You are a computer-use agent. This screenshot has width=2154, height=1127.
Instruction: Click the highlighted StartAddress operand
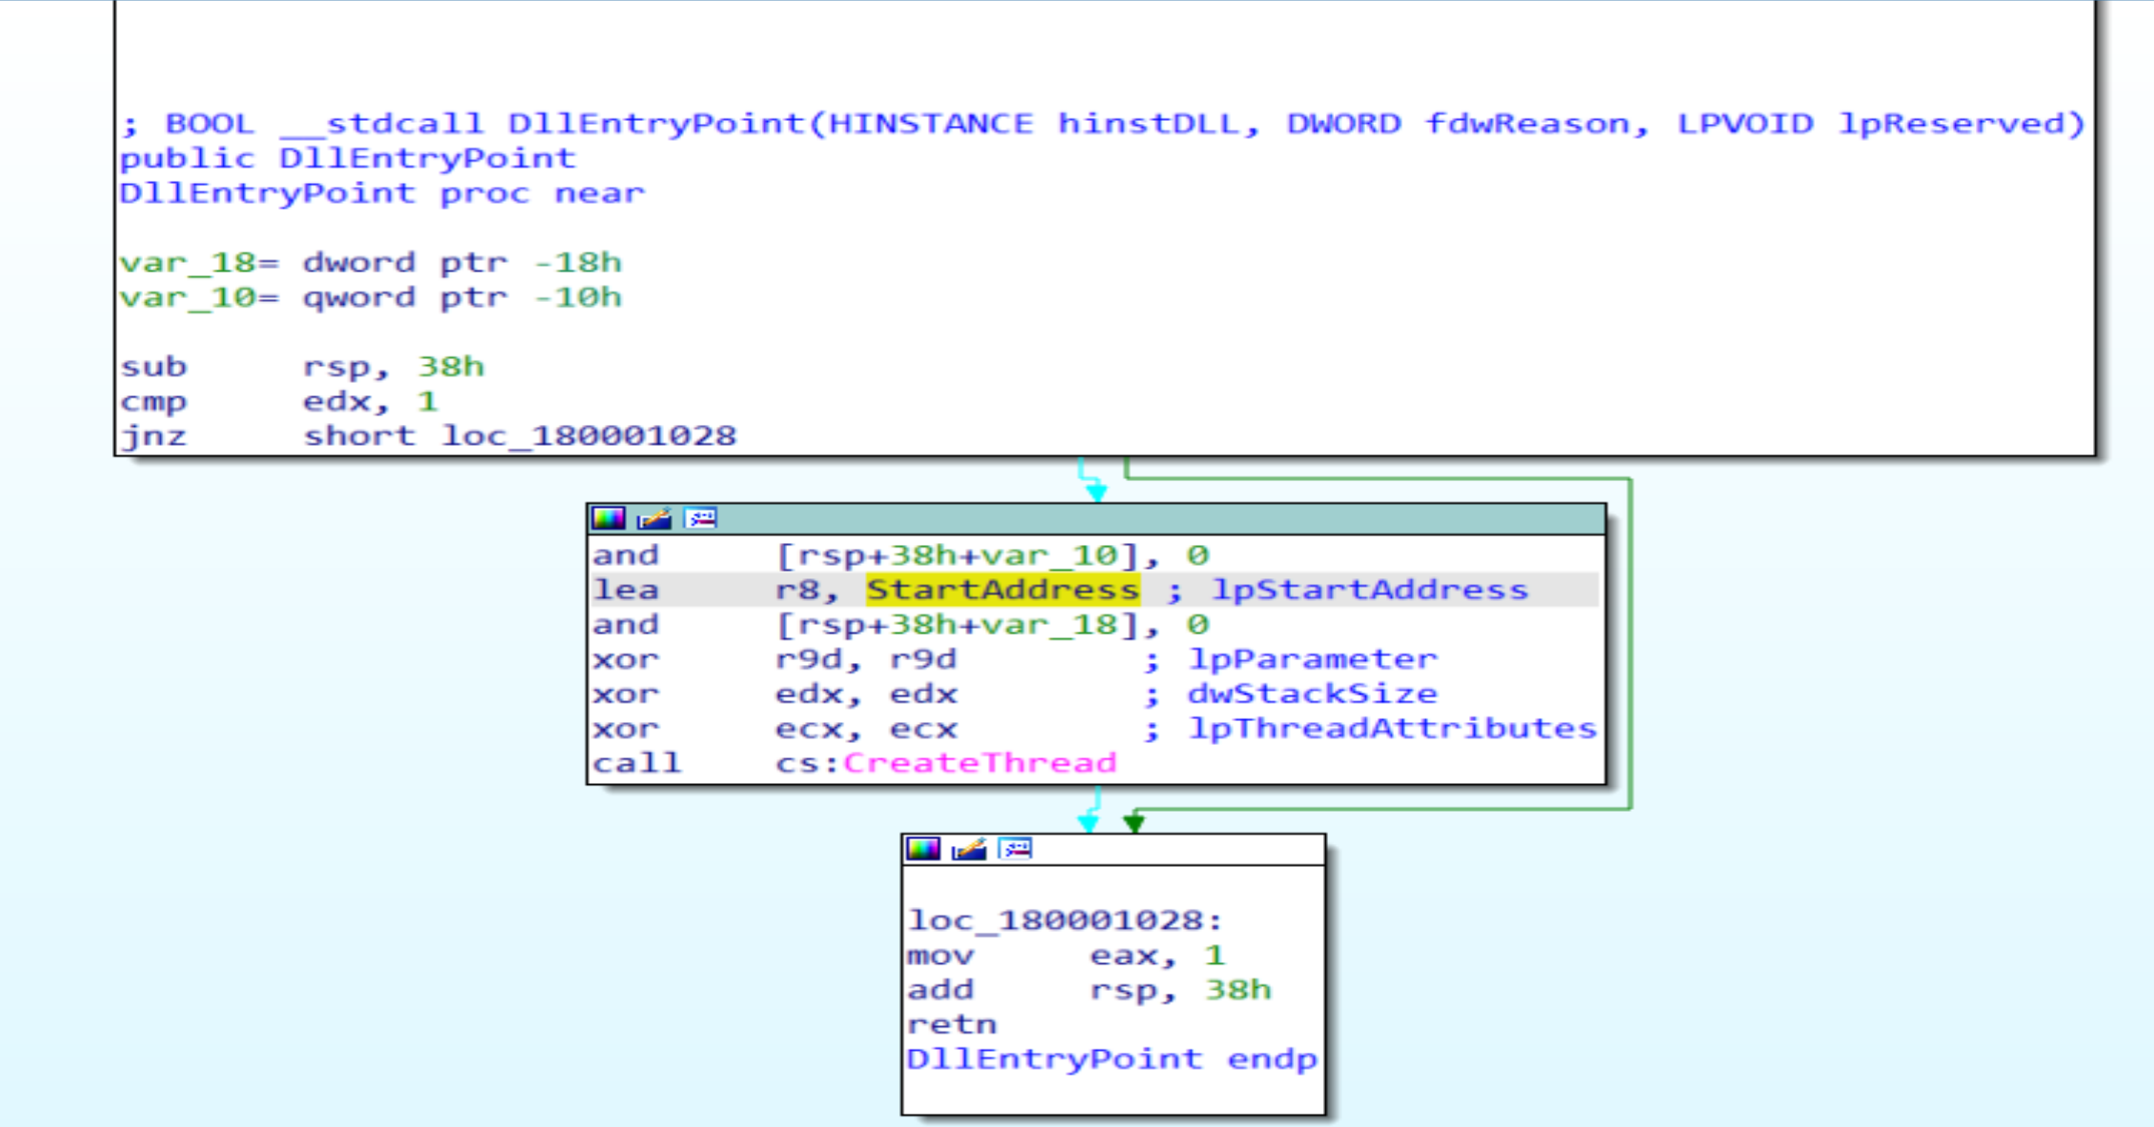[1002, 590]
